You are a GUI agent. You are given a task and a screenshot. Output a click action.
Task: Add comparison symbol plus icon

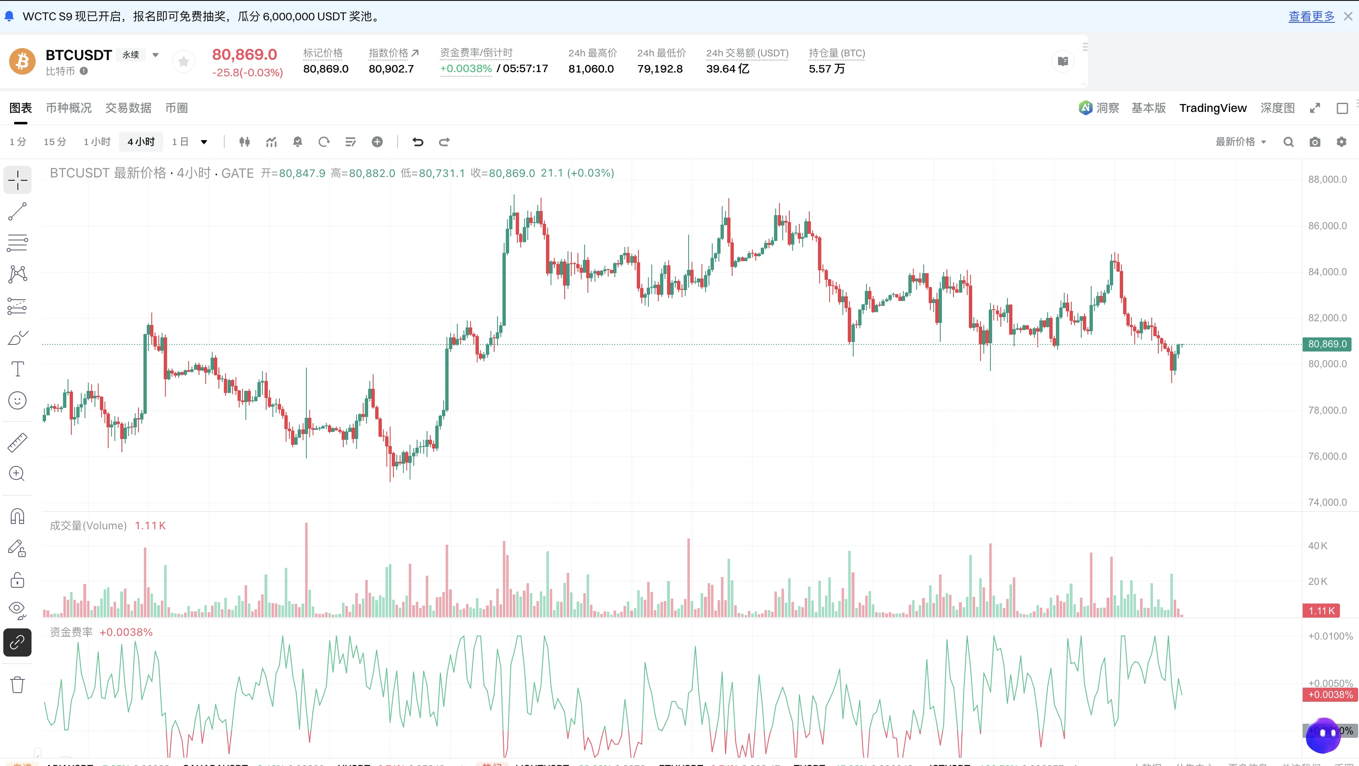(x=377, y=141)
